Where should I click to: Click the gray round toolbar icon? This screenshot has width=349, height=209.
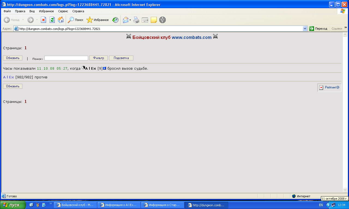click(x=163, y=20)
